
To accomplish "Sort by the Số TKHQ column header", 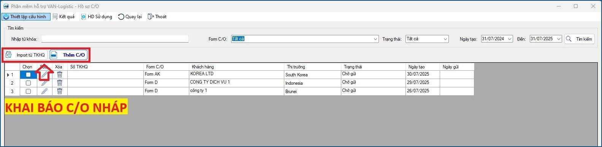I will pyautogui.click(x=105, y=67).
